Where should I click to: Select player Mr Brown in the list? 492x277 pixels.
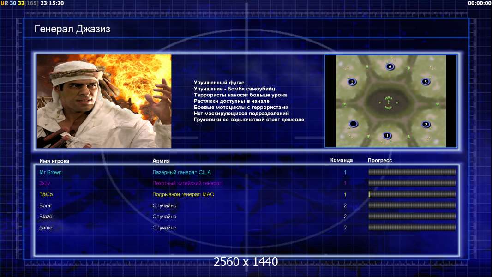(50, 172)
